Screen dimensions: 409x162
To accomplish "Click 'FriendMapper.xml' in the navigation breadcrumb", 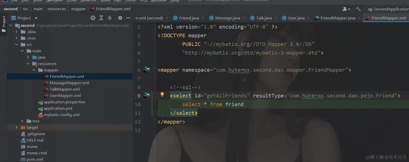I will pos(110,9).
